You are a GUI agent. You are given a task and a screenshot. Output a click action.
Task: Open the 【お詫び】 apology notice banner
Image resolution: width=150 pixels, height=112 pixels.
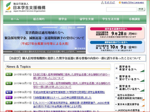75,58
